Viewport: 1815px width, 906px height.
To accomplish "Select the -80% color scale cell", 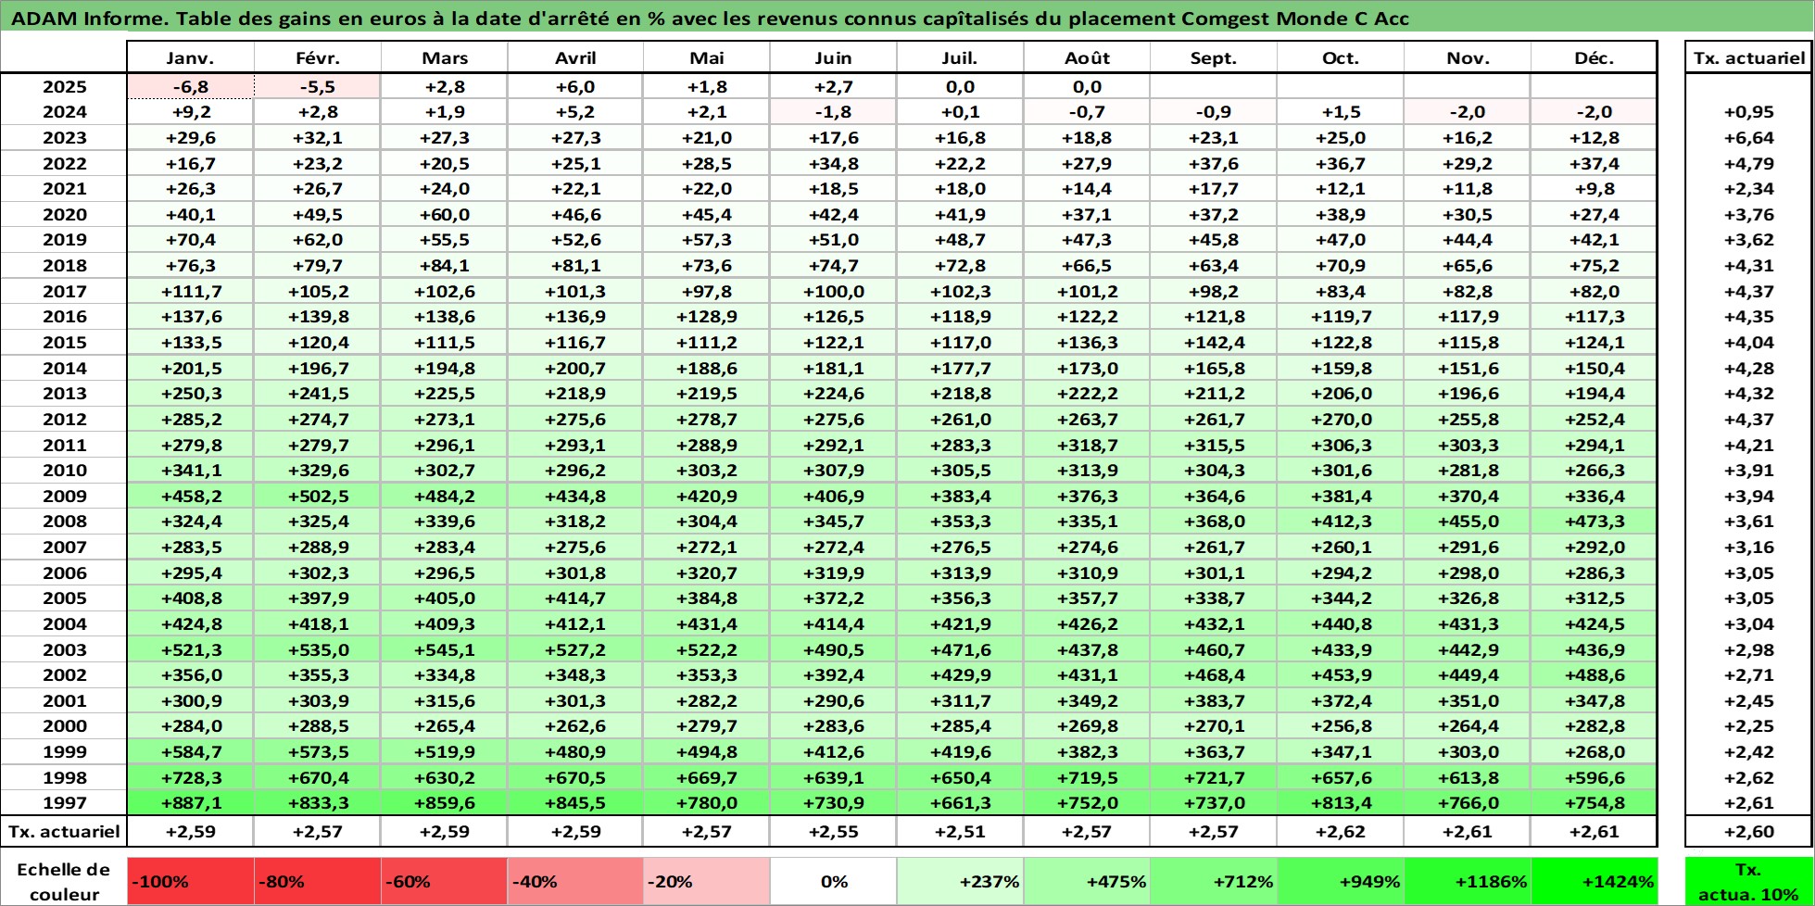I will (318, 881).
